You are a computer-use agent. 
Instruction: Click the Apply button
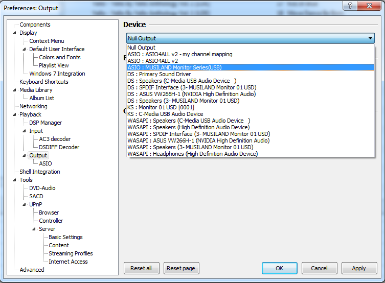[x=359, y=268]
